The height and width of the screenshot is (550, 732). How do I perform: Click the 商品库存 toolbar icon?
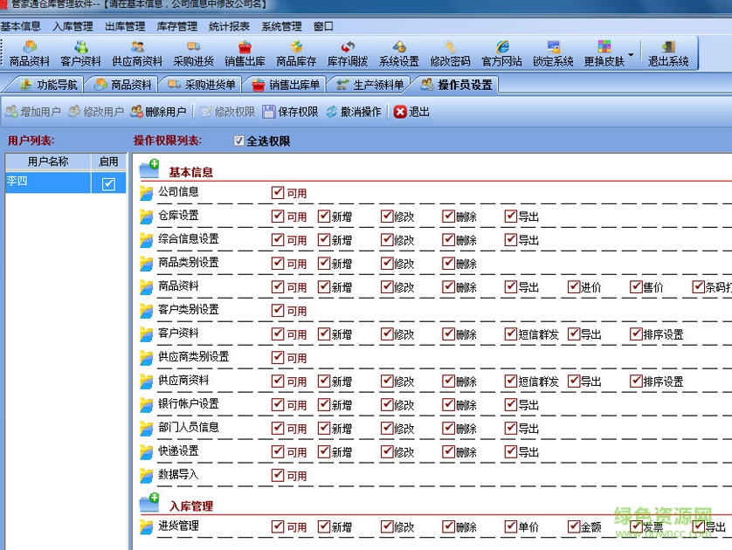[x=296, y=52]
